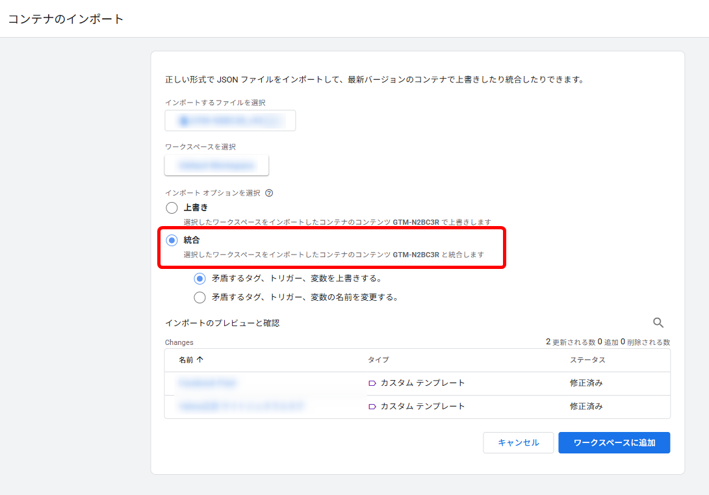Select the 統合 import option

(x=172, y=240)
